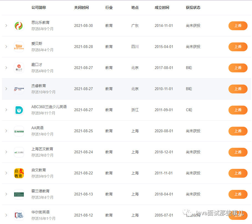
Task: Expand the 华尔街英语 row
Action: point(6,215)
